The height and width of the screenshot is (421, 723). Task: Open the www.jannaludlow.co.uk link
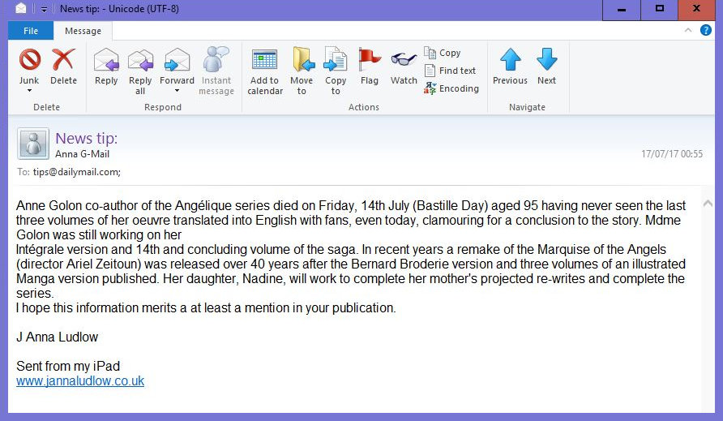coord(80,380)
